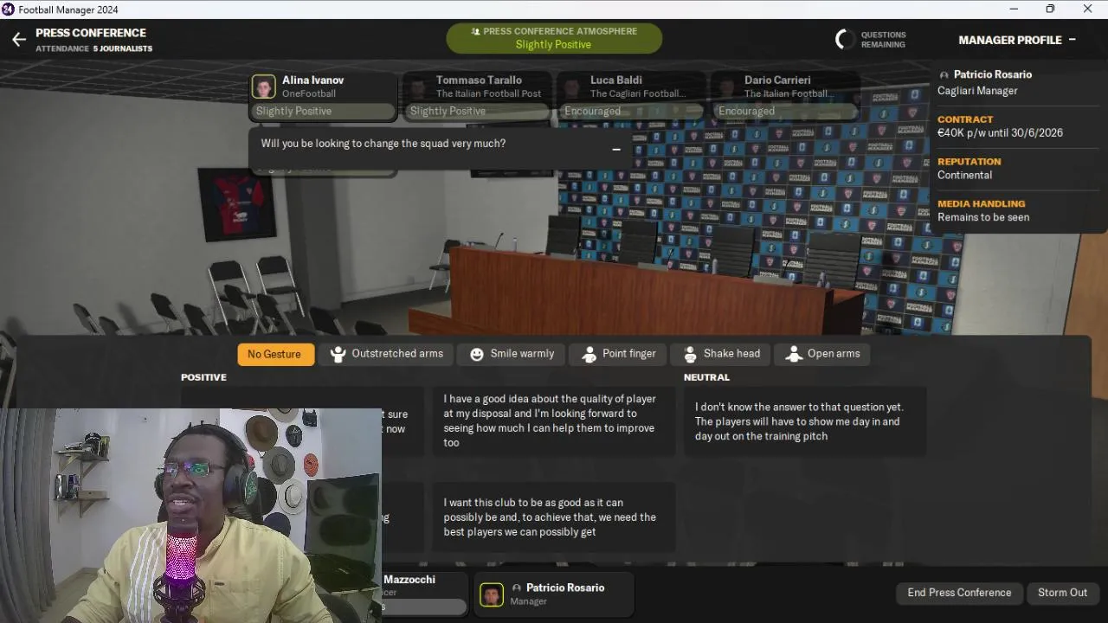Select journalist Tommaso Tarallo card
Image resolution: width=1108 pixels, height=623 pixels.
(x=476, y=97)
